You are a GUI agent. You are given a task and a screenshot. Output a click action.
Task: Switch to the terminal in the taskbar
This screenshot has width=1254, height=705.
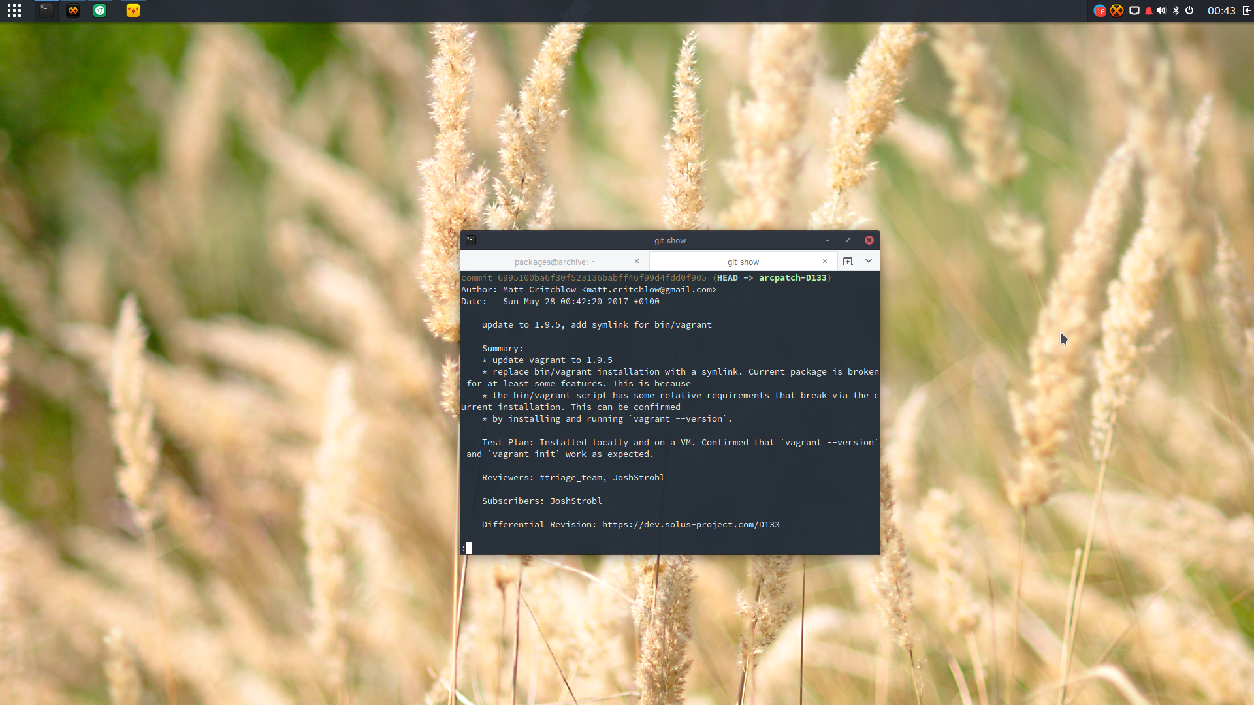(x=46, y=10)
